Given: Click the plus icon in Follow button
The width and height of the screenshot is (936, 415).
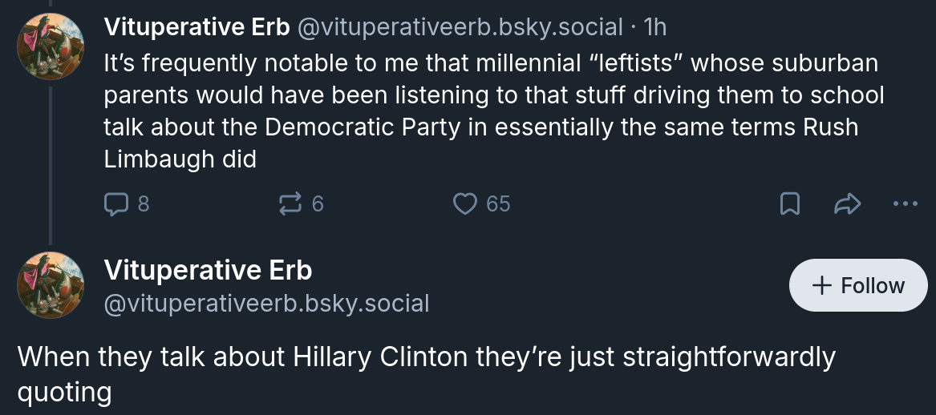Looking at the screenshot, I should [821, 285].
